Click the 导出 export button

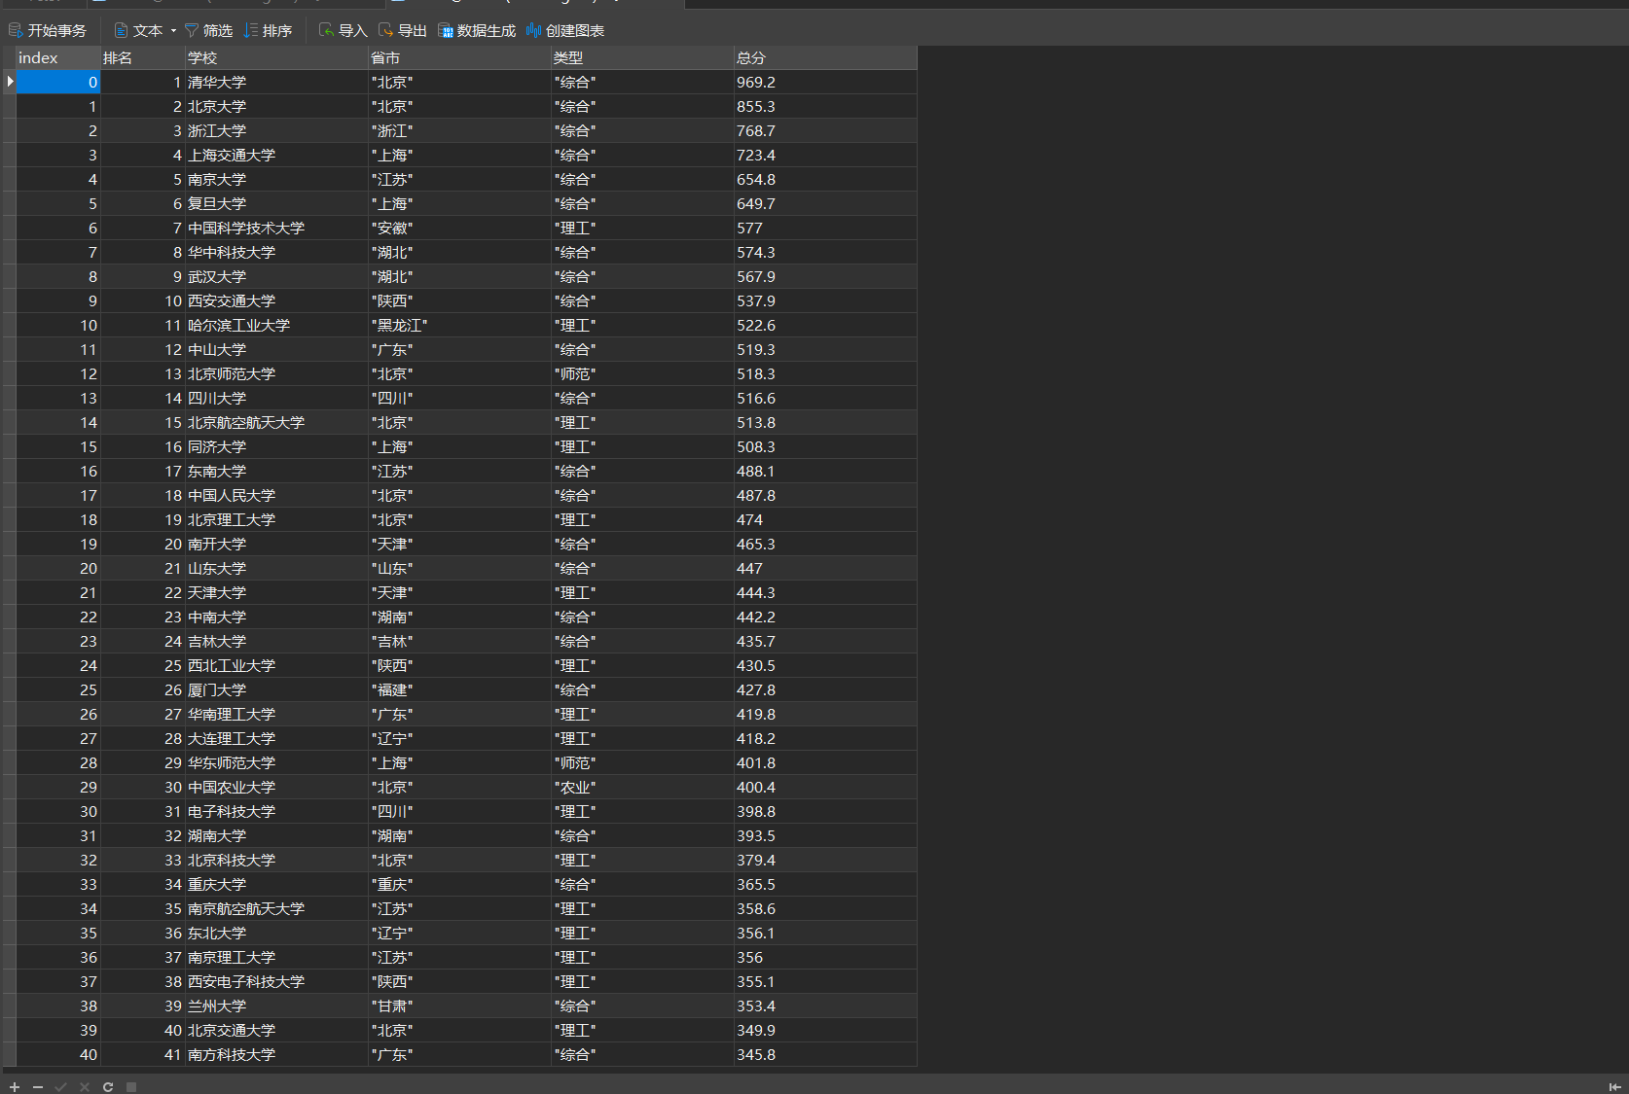point(402,30)
